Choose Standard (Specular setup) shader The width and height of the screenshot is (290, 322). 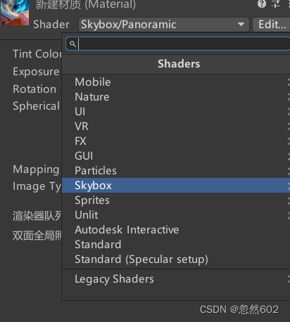point(176,259)
